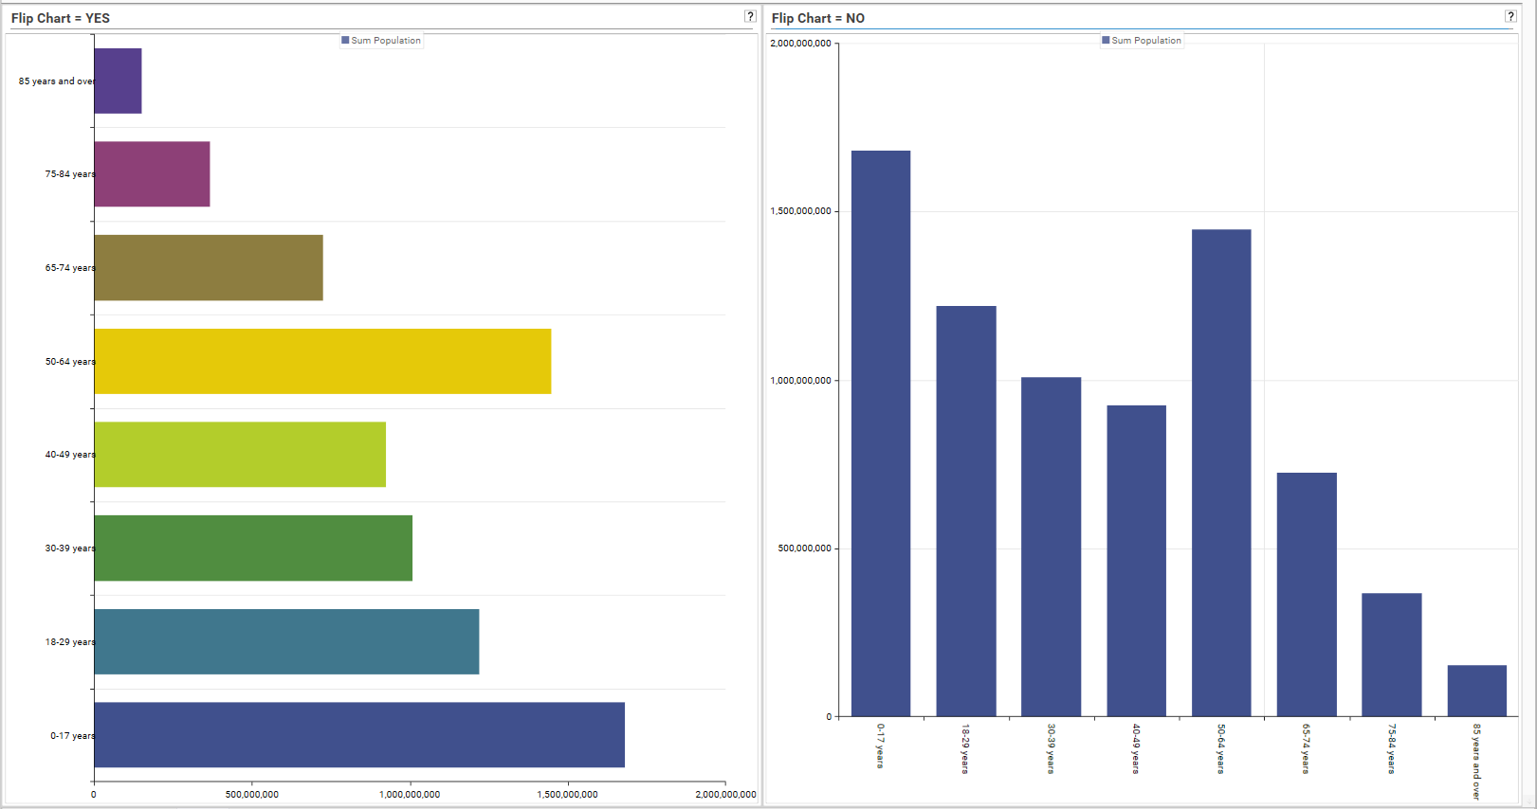Select the blue 0-17 years horizontal bar

point(359,735)
